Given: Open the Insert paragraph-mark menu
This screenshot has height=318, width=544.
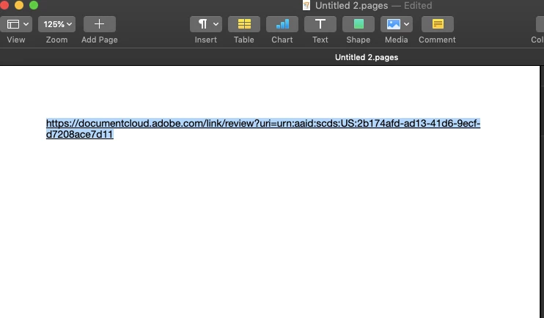Looking at the screenshot, I should [x=202, y=24].
